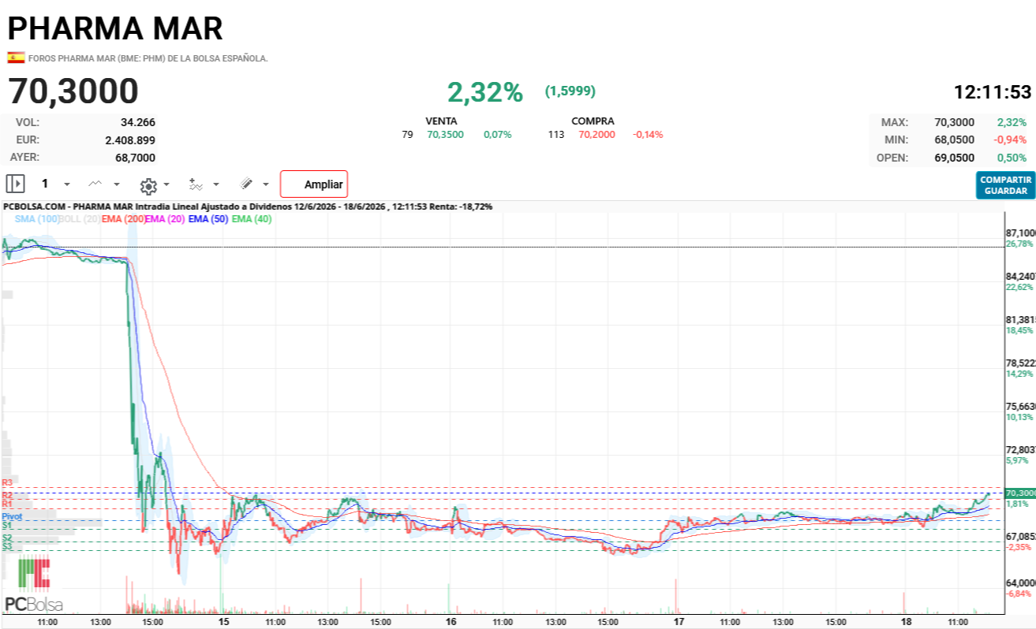
Task: Click the S2 support level label
Action: click(7, 538)
